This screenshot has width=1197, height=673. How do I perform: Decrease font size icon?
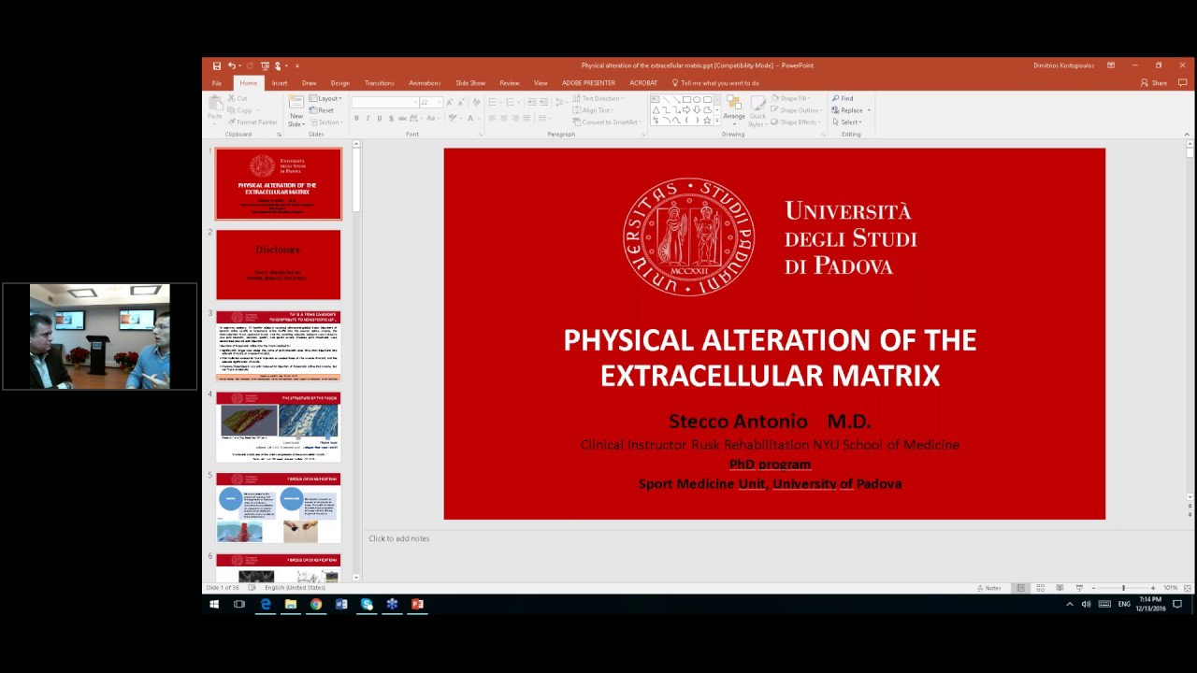461,103
